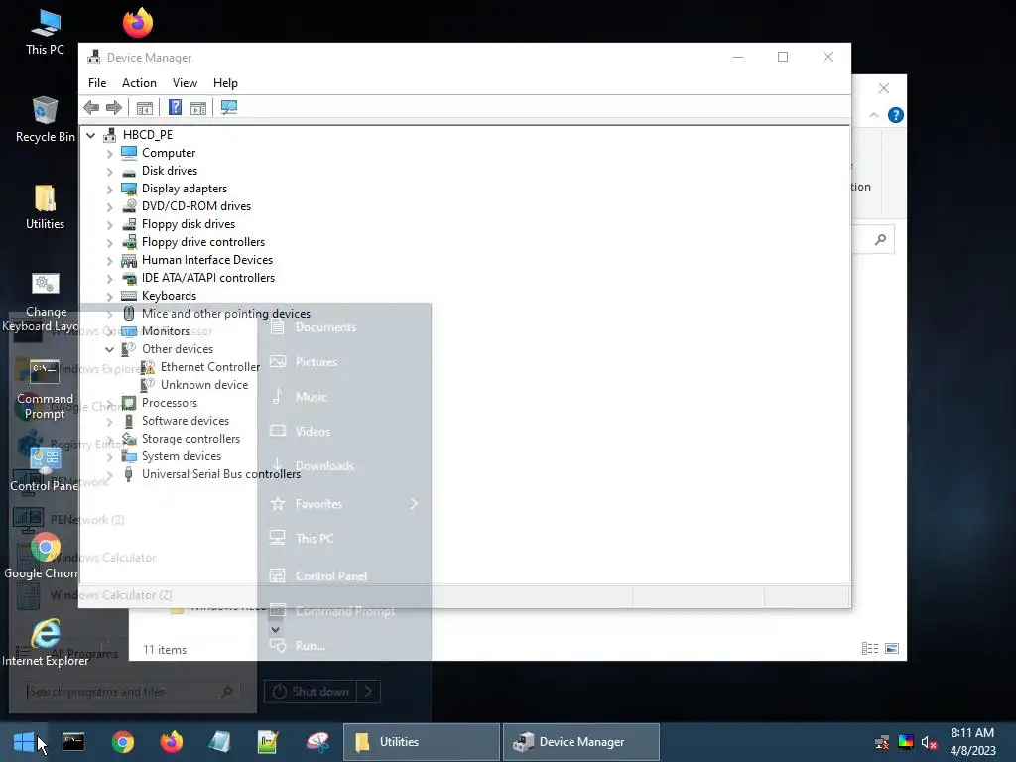Image resolution: width=1016 pixels, height=762 pixels.
Task: Click the blue help icon in Explorer window
Action: pos(896,115)
